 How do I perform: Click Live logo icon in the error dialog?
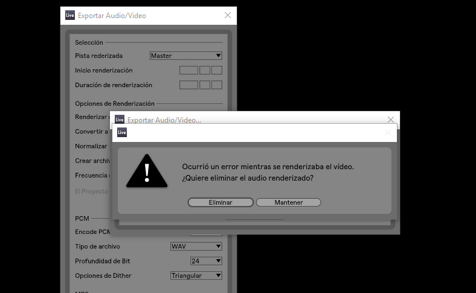pyautogui.click(x=122, y=132)
